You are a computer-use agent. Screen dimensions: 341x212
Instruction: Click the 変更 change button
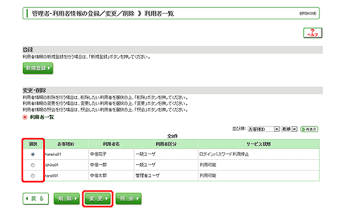[98, 199]
